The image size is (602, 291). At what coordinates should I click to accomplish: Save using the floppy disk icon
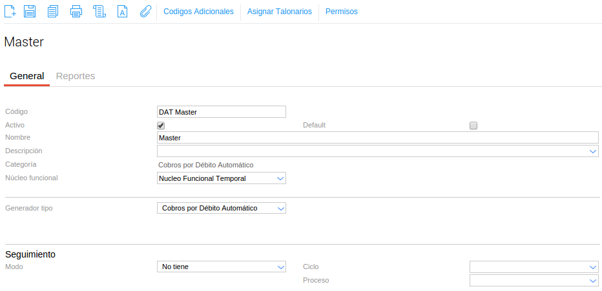[30, 11]
